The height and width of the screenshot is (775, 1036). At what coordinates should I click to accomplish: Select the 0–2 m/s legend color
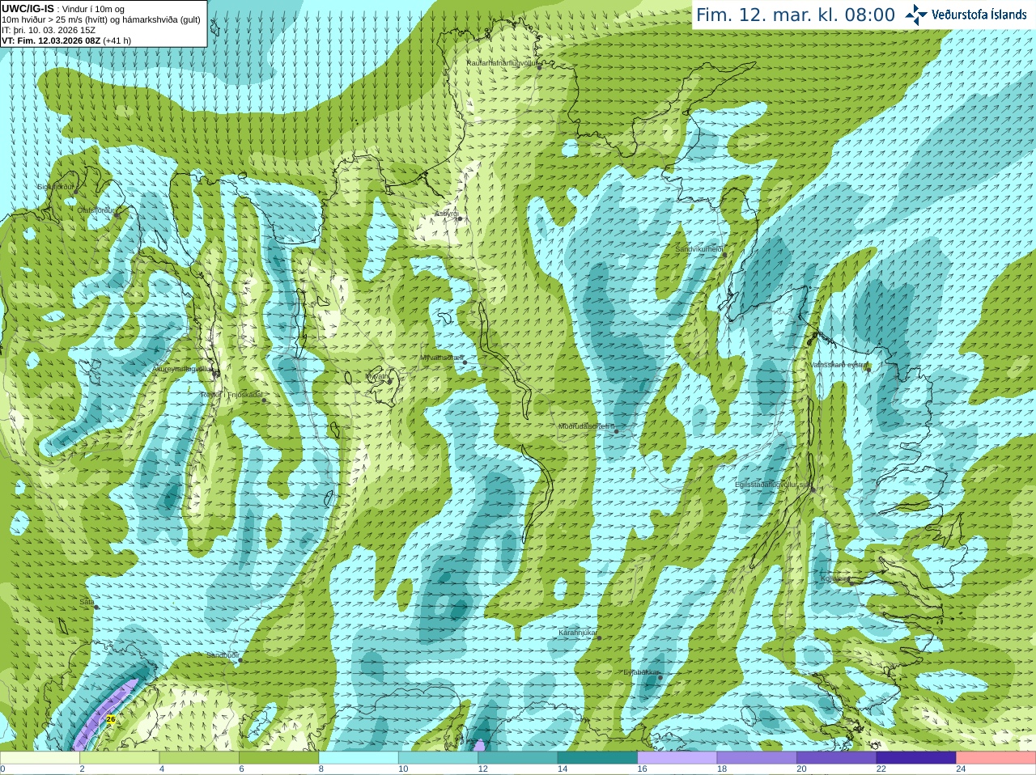(x=40, y=757)
